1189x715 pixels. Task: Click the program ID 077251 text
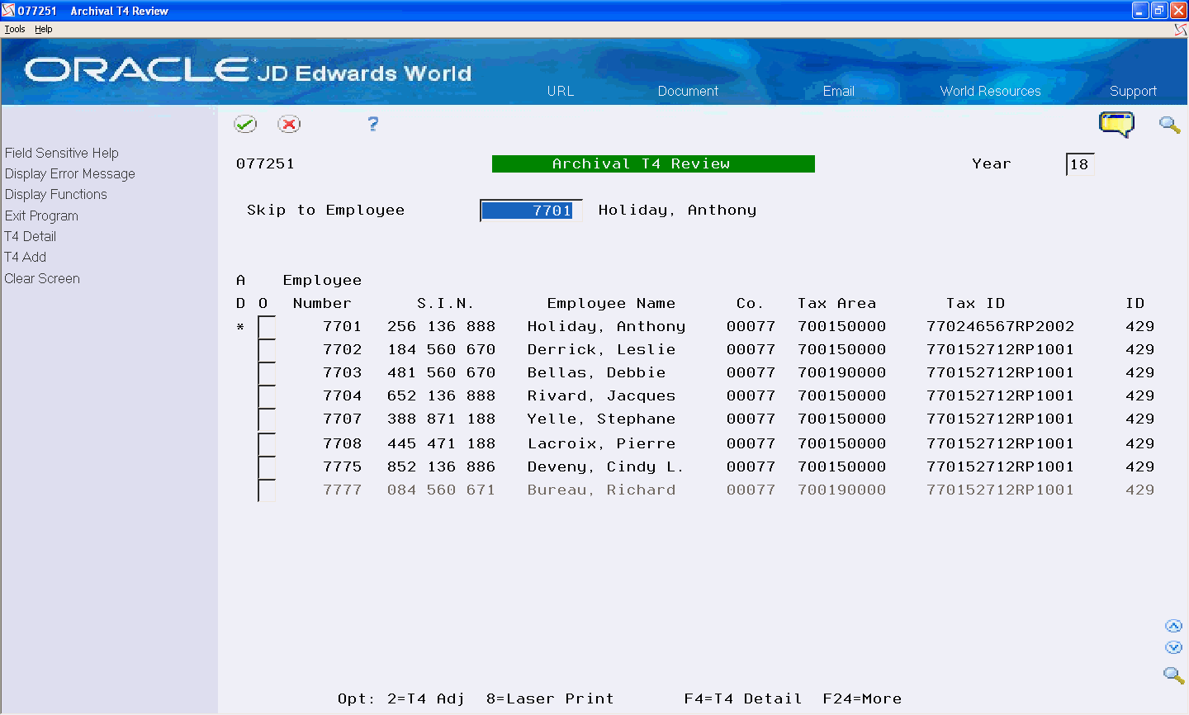(x=265, y=163)
